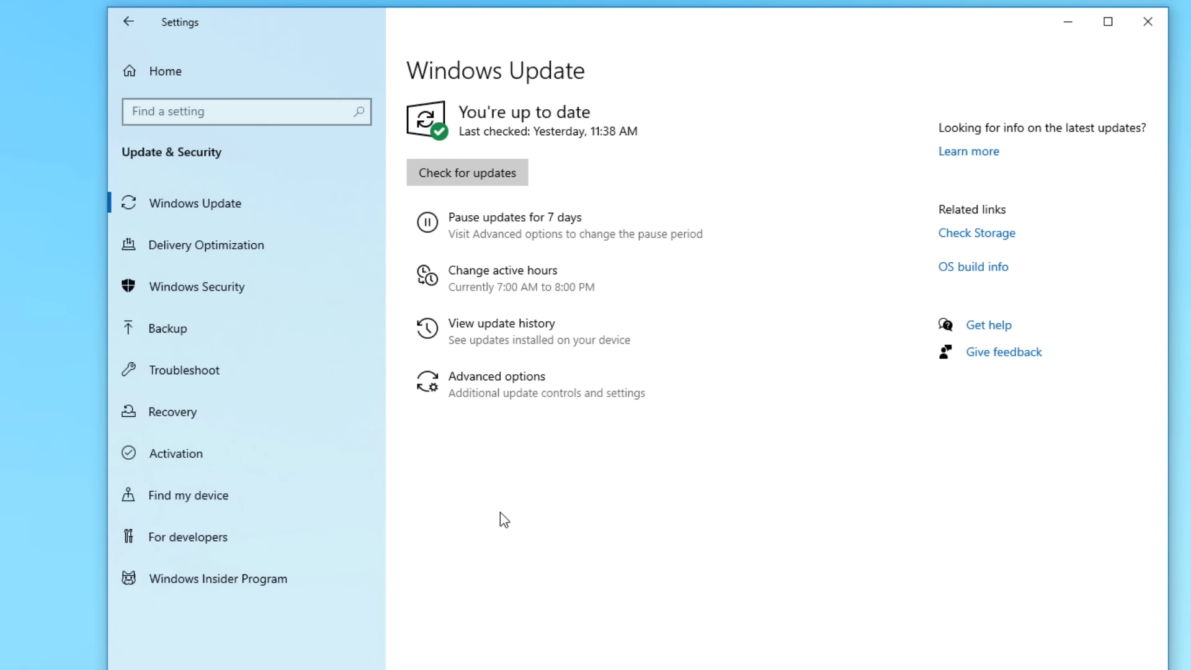
Task: Click the back arrow in Settings
Action: 128,22
